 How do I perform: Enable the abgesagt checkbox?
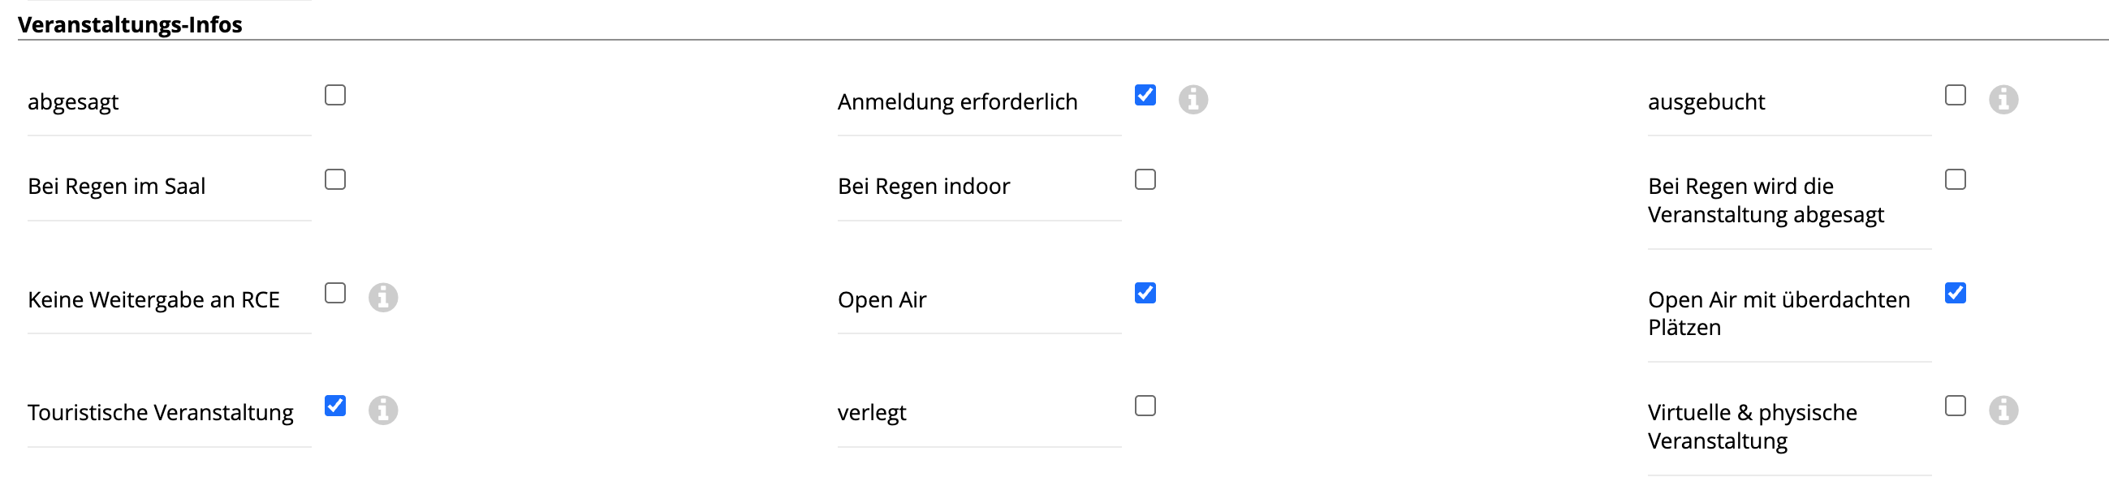(x=334, y=96)
